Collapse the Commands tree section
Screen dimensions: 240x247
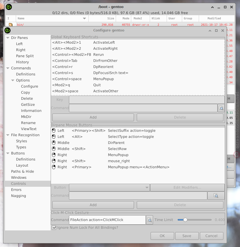click(8, 68)
